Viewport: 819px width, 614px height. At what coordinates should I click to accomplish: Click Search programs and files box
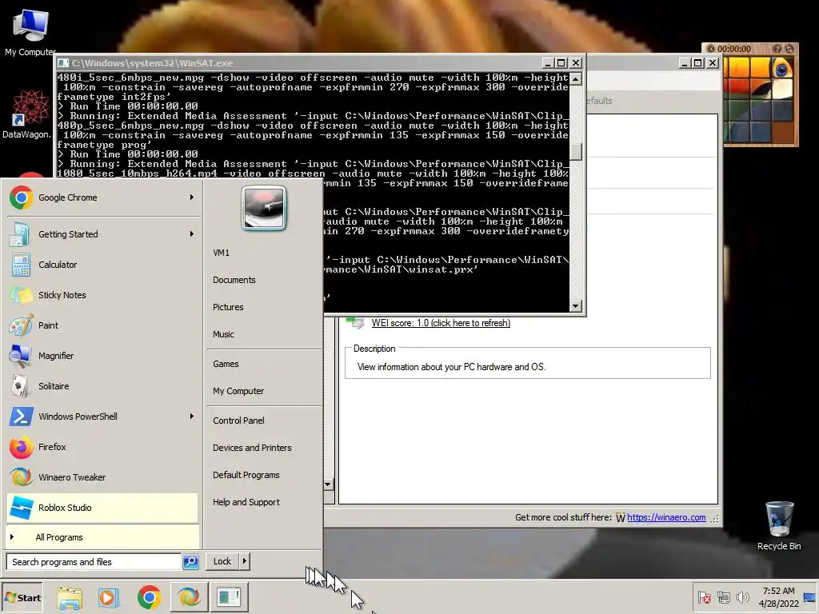click(x=94, y=562)
